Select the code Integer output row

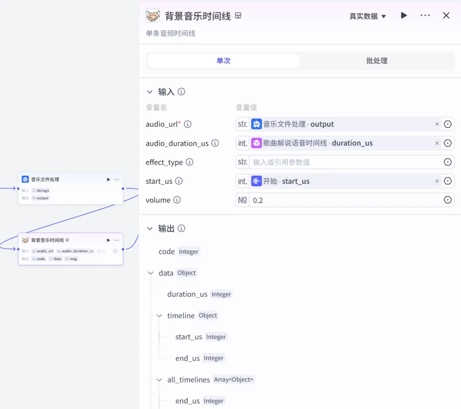click(x=179, y=252)
